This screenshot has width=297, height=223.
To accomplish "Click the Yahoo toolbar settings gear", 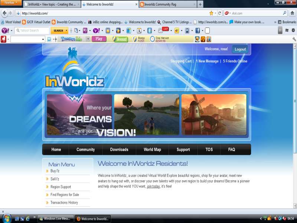I will tap(293, 30).
